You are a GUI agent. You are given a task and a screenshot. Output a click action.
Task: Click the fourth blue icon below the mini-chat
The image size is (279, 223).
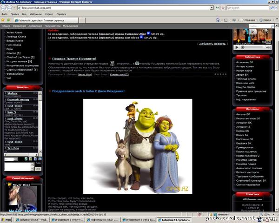(x=40, y=159)
